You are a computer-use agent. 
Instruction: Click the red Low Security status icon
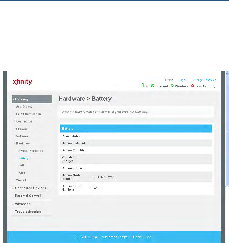pos(192,86)
